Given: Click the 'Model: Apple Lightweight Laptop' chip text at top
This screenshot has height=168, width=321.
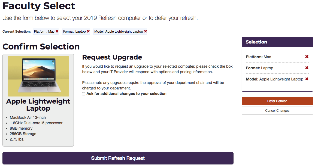Looking at the screenshot, I should point(119,32).
